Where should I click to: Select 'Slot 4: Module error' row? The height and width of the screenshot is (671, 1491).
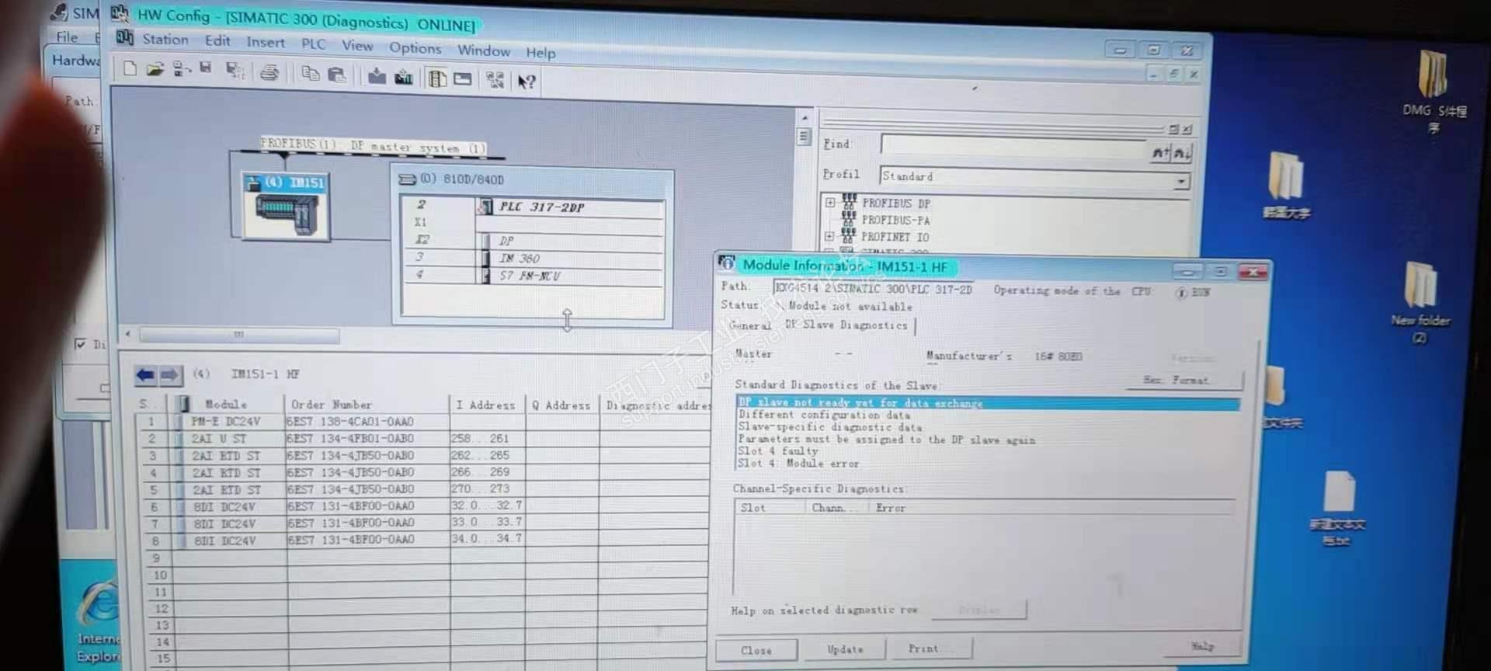click(798, 464)
